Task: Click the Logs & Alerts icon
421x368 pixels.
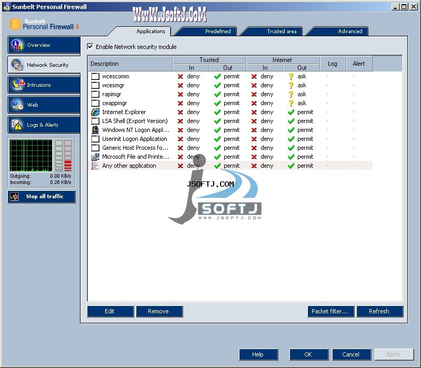Action: pos(17,125)
